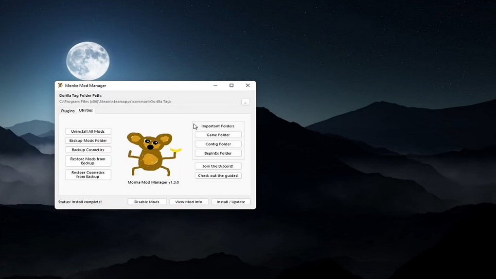Open the Game Folder
The height and width of the screenshot is (279, 496).
(x=218, y=135)
